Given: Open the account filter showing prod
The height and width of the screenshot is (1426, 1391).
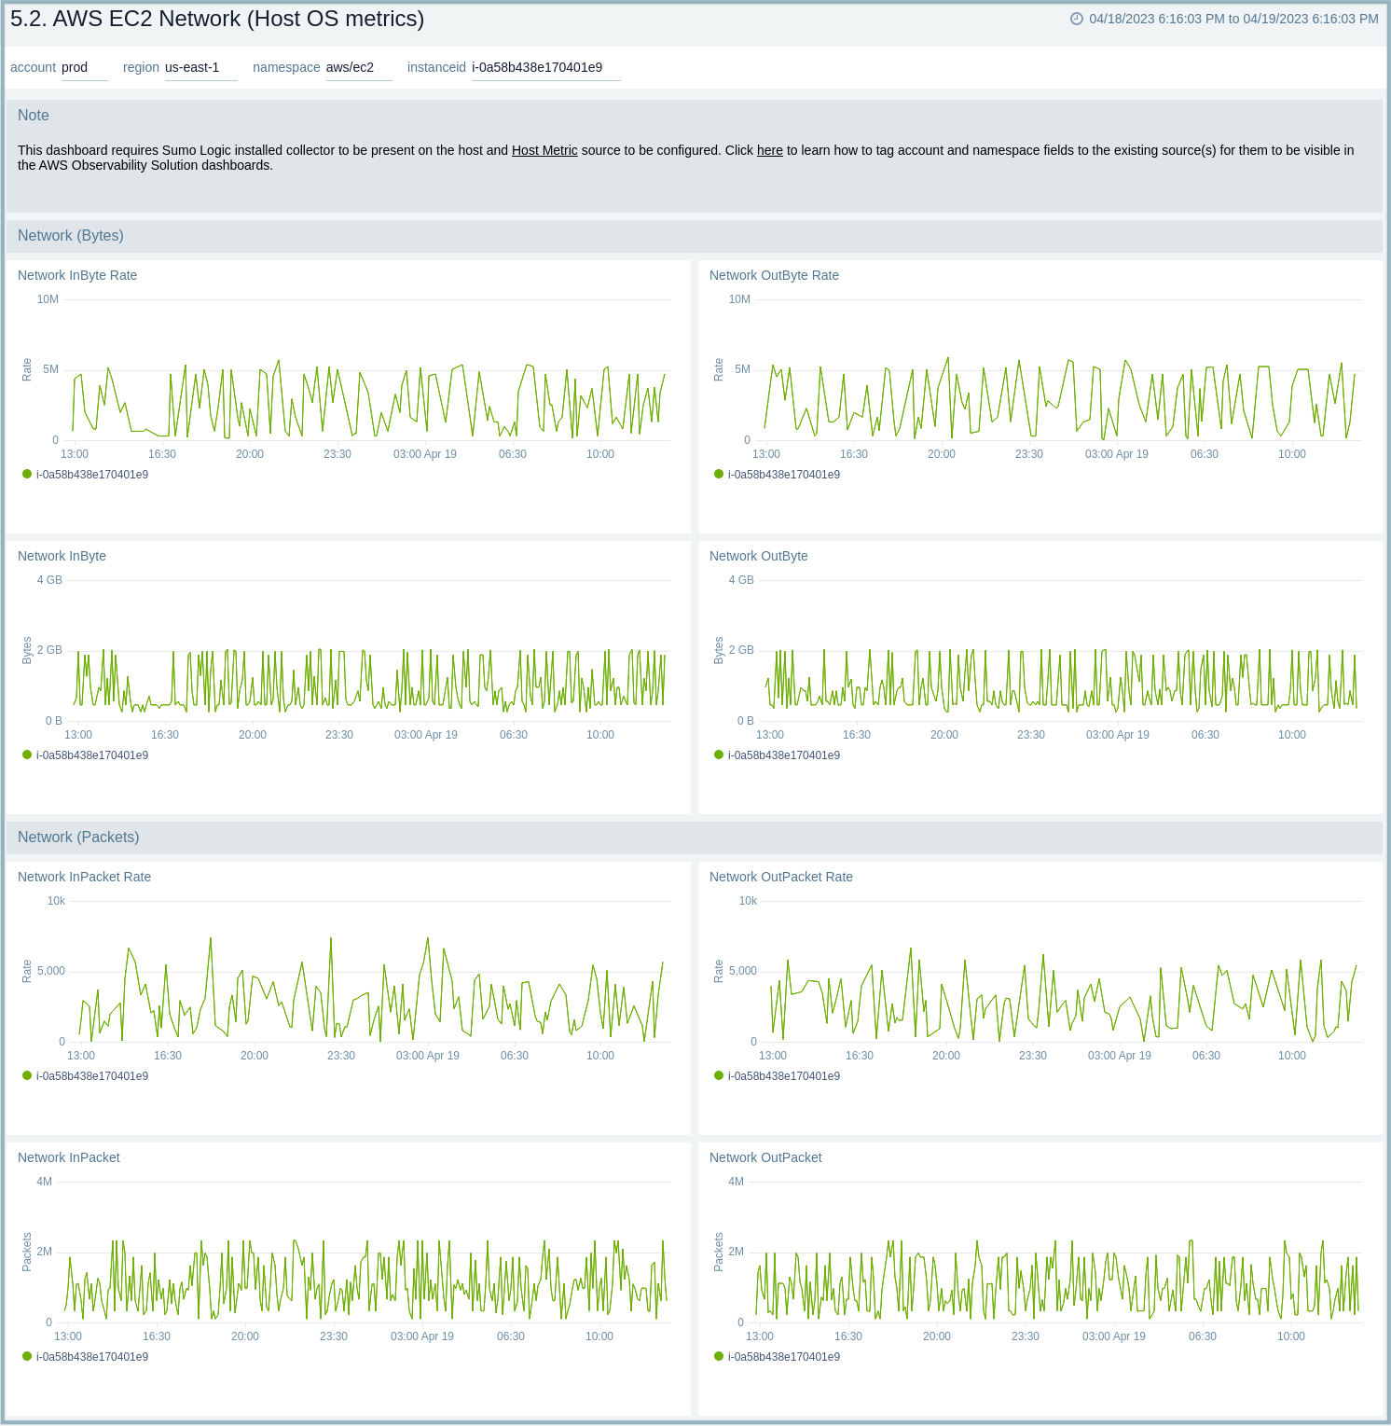Looking at the screenshot, I should pyautogui.click(x=85, y=67).
